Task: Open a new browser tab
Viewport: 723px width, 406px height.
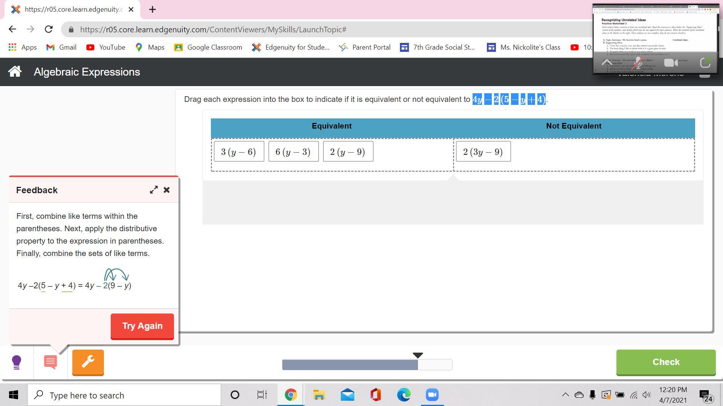Action: coord(152,10)
